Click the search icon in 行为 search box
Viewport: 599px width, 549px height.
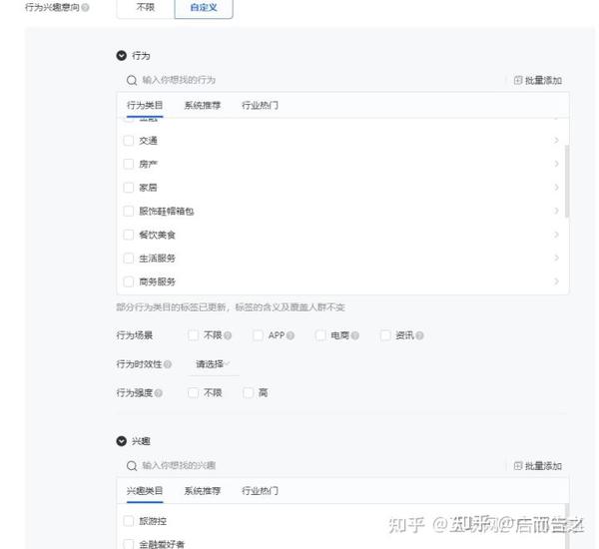[132, 80]
